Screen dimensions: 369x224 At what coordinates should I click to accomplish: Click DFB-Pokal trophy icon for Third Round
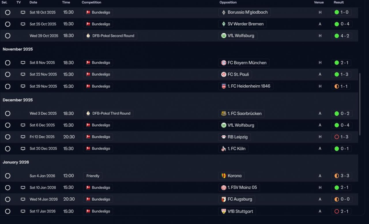[x=88, y=114]
